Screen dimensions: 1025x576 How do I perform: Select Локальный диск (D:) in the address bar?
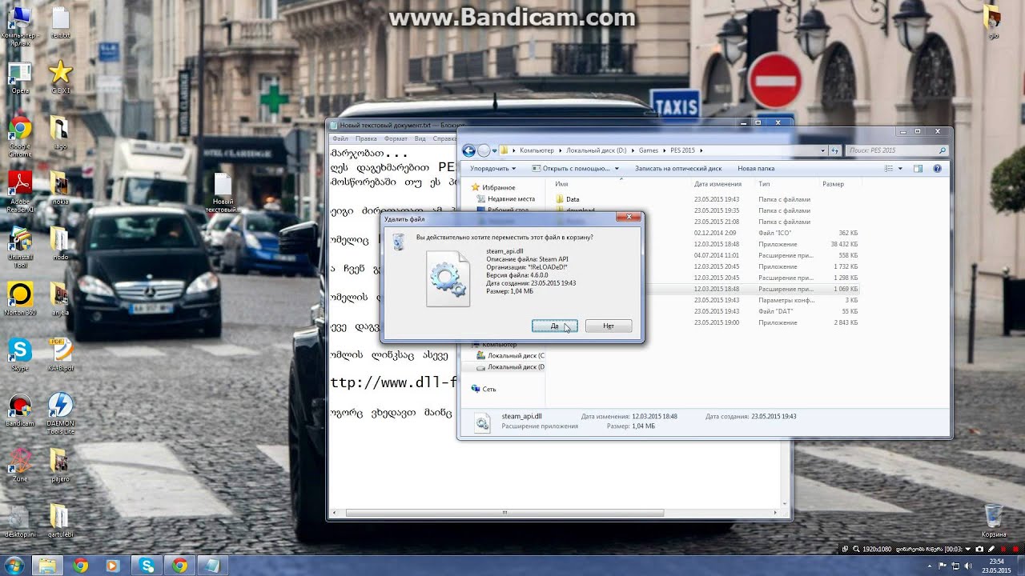[596, 150]
